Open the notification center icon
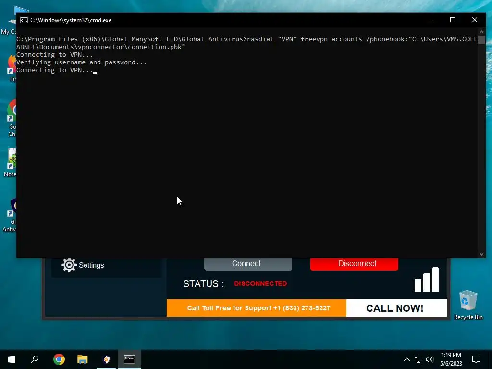Viewport: 492px width, 369px height. tap(476, 359)
